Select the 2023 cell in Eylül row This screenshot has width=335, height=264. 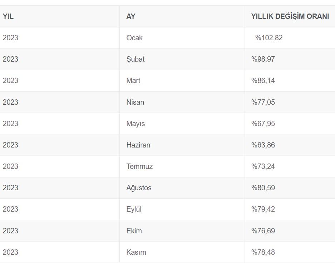click(10, 209)
